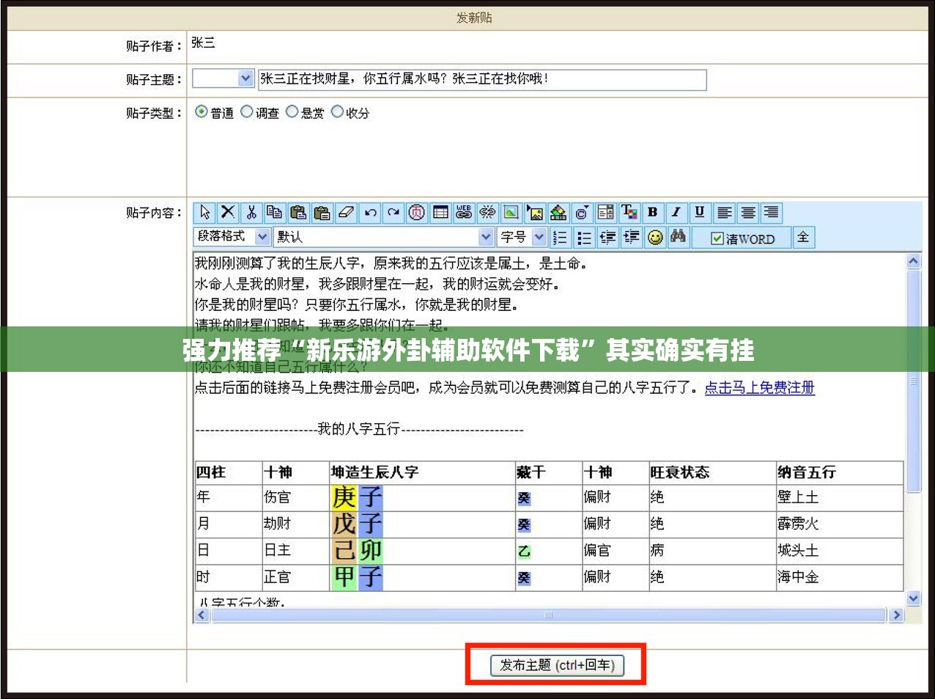Viewport: 935px width, 699px height.
Task: Toggle italic with the I icon
Action: click(x=676, y=213)
